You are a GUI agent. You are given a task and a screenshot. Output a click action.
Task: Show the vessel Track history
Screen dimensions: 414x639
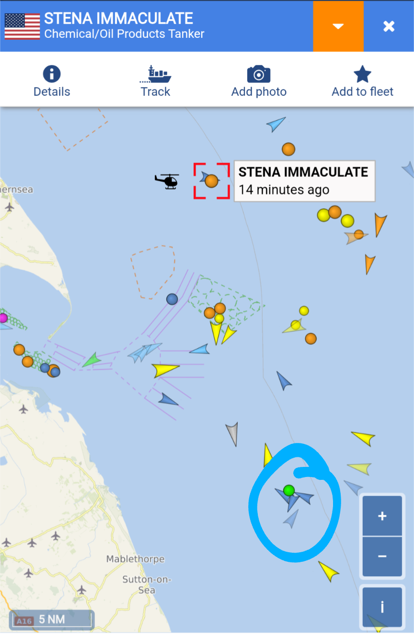(x=155, y=82)
